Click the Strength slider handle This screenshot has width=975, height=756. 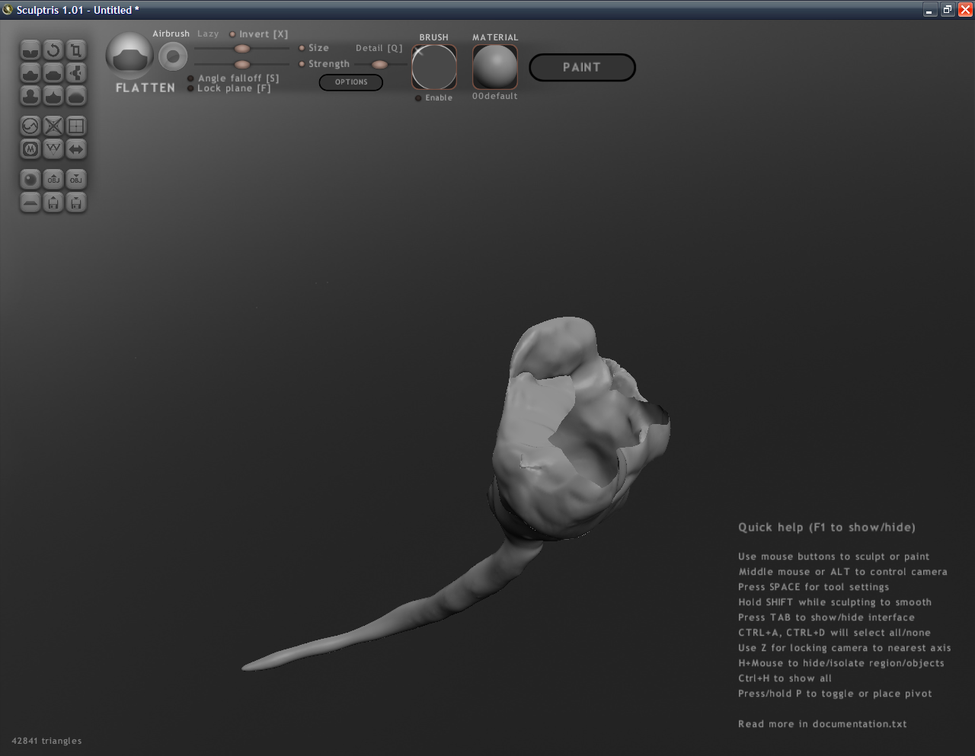[242, 65]
